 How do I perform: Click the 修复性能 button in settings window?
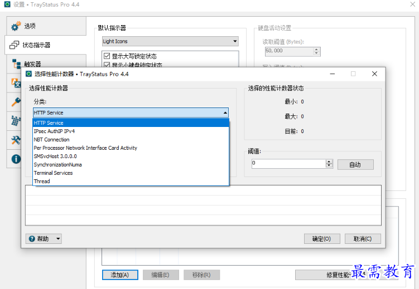(x=346, y=275)
